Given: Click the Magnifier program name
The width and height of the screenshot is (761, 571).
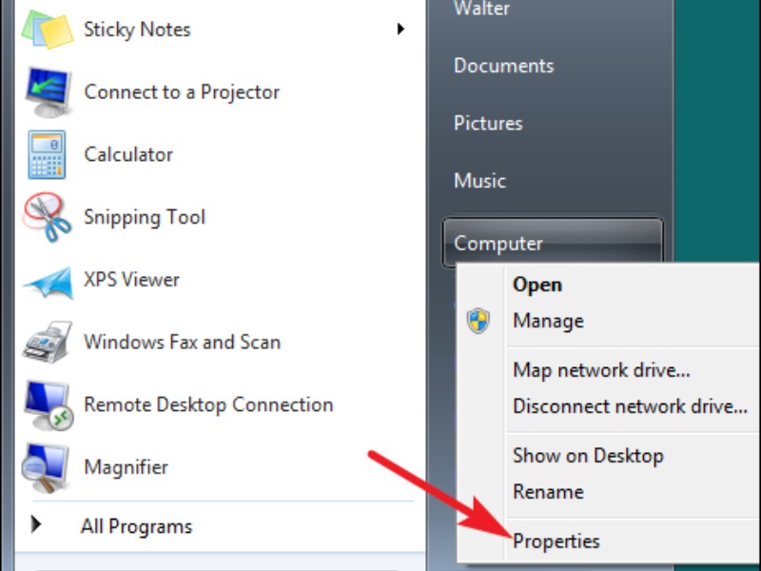Looking at the screenshot, I should (x=126, y=467).
